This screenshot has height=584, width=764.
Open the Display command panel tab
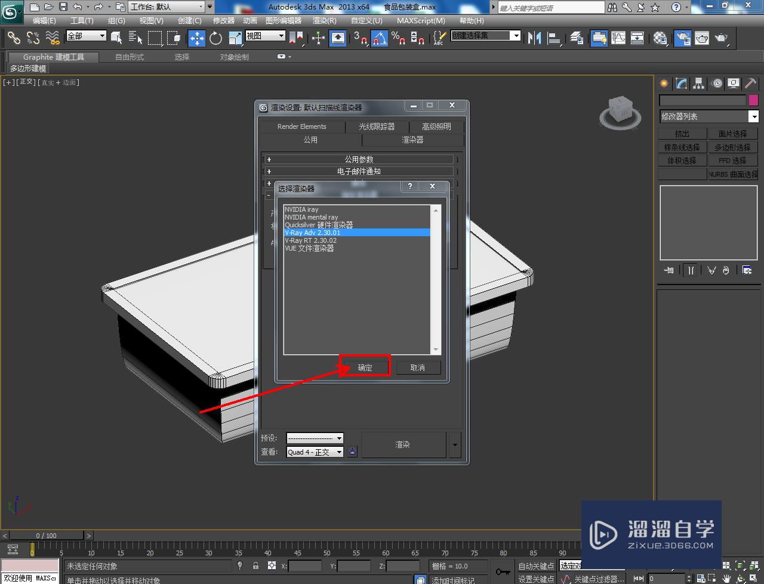pyautogui.click(x=734, y=84)
